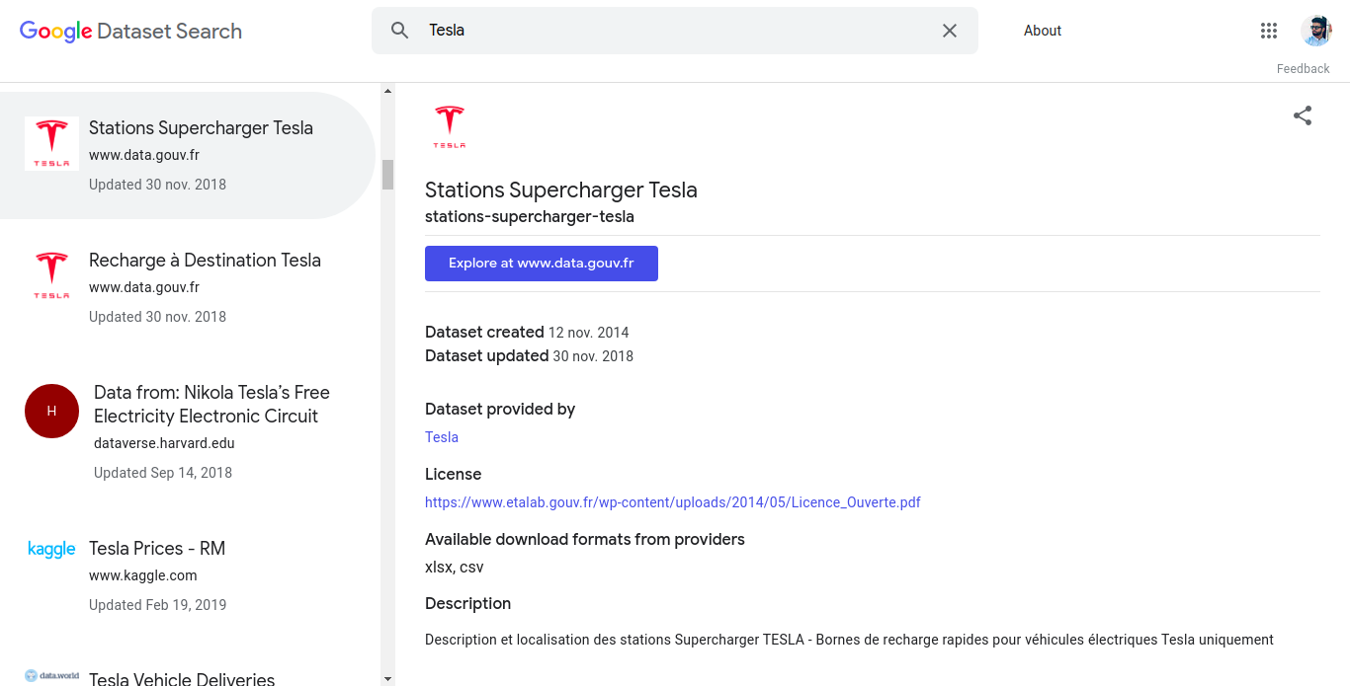Click the Feedback link
Viewport: 1350px width, 686px height.
point(1303,69)
